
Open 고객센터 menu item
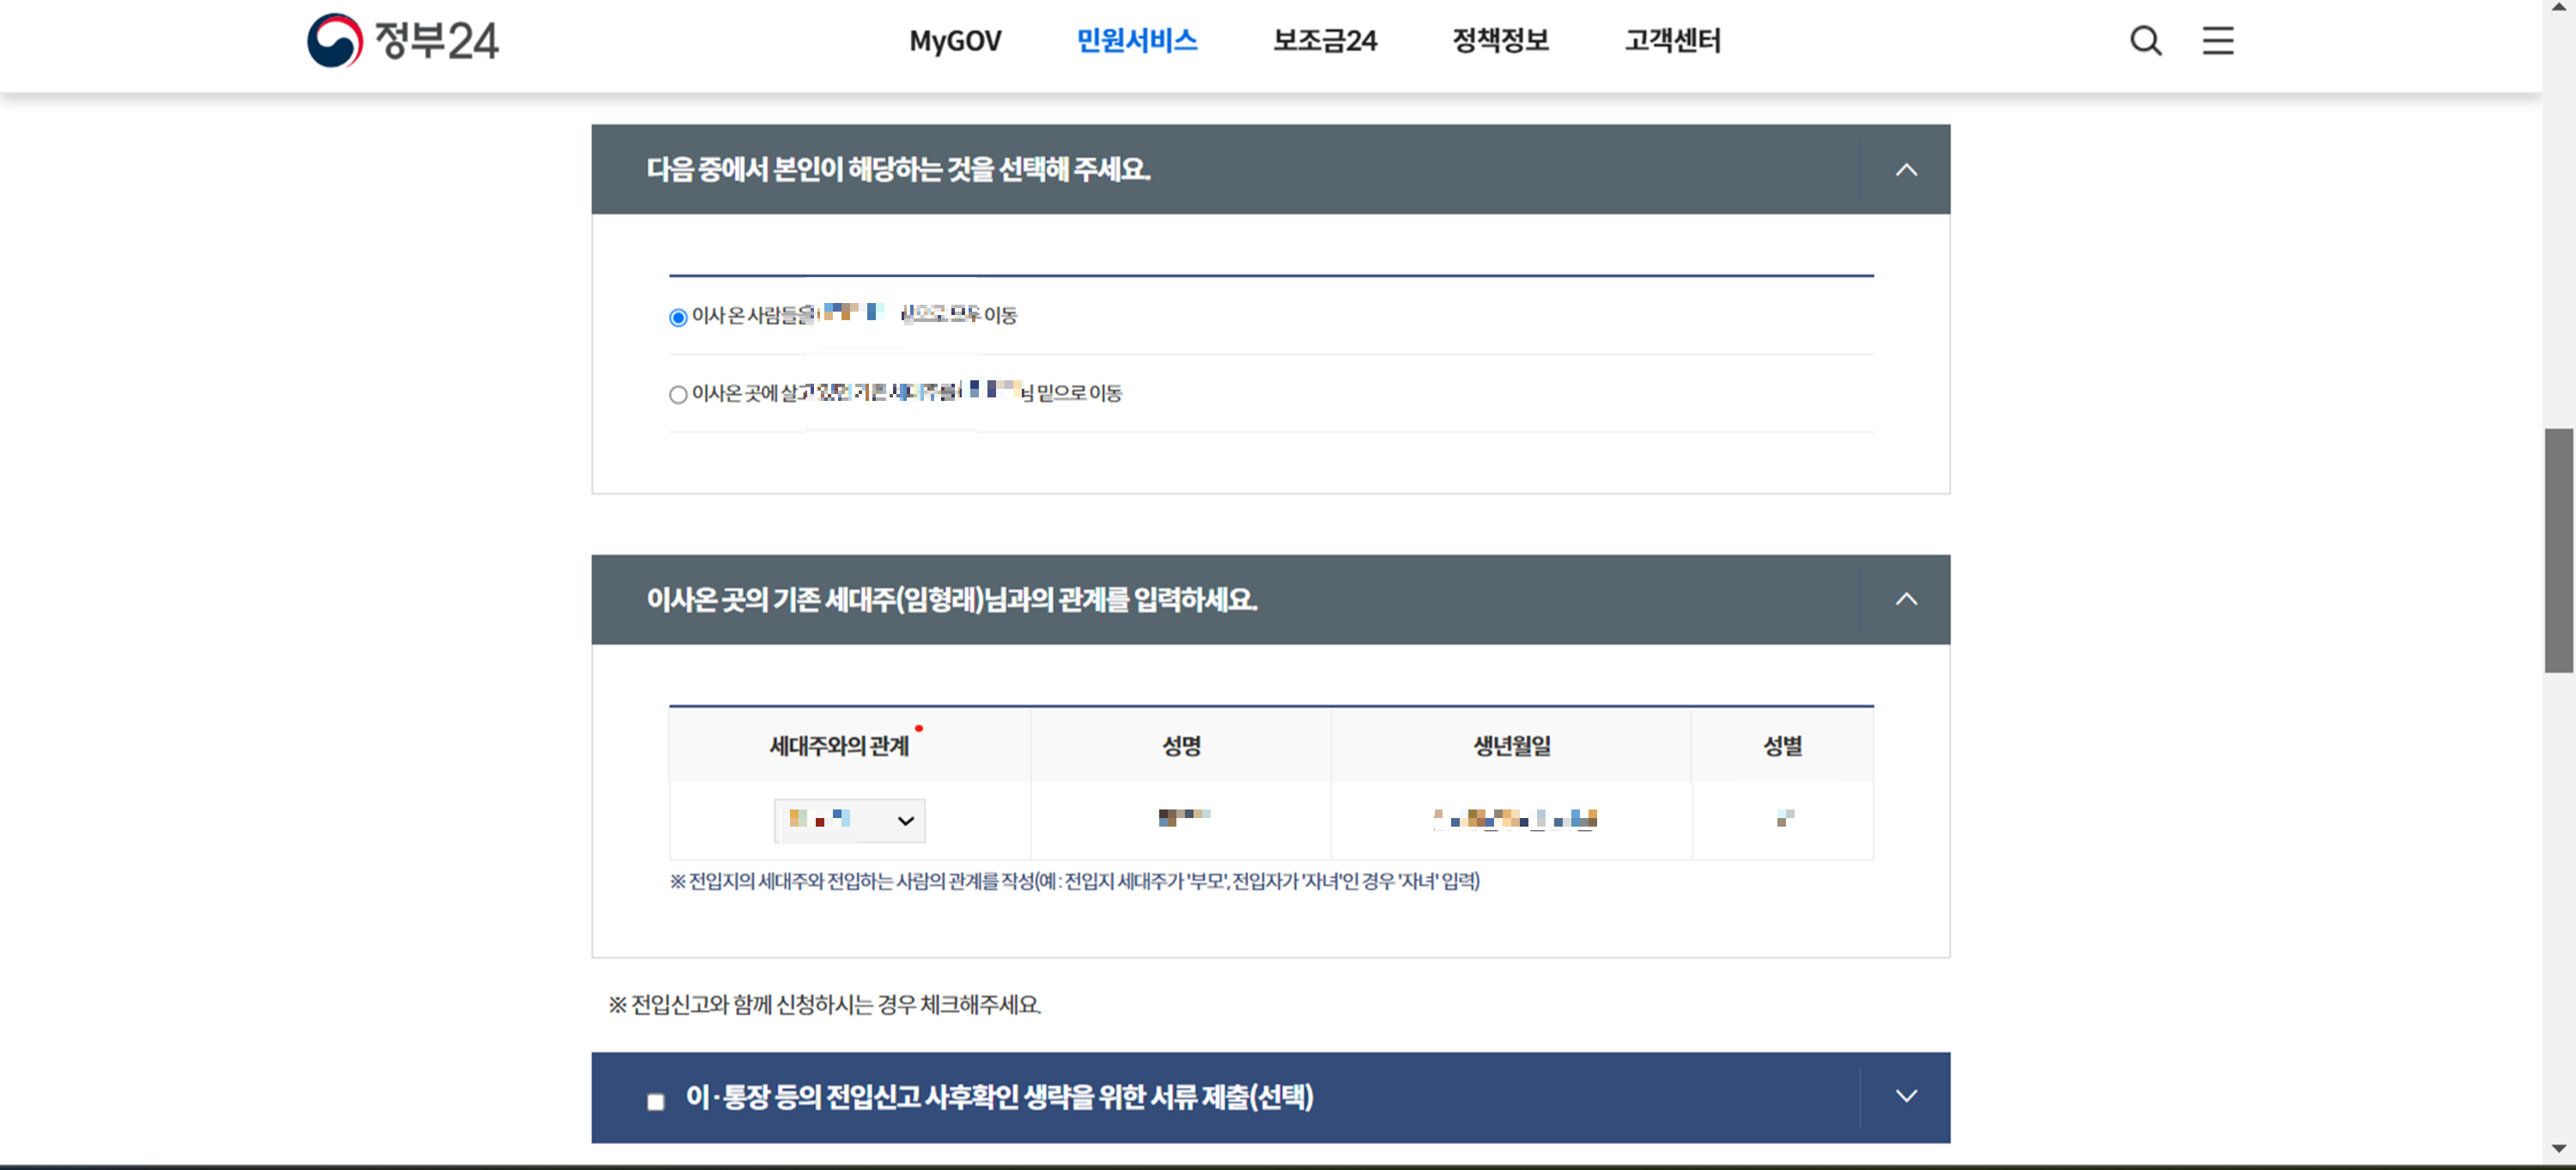1672,41
